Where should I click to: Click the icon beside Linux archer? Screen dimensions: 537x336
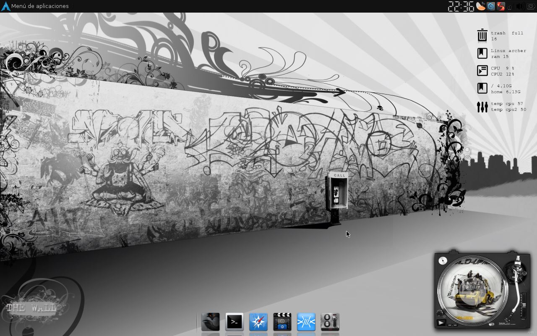[482, 53]
